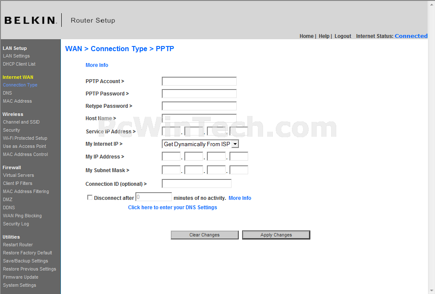
Task: Click here to enter your DNS Settings
Action: (x=172, y=208)
